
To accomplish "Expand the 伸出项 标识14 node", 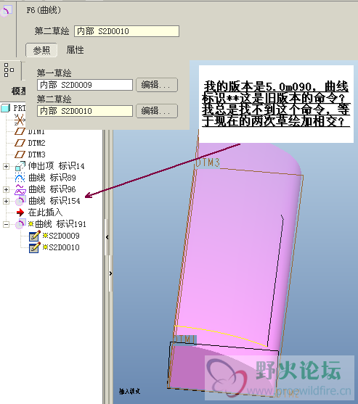I will [x=6, y=166].
